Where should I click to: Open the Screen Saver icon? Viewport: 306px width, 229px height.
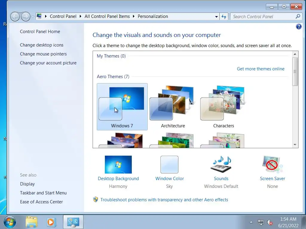[273, 164]
